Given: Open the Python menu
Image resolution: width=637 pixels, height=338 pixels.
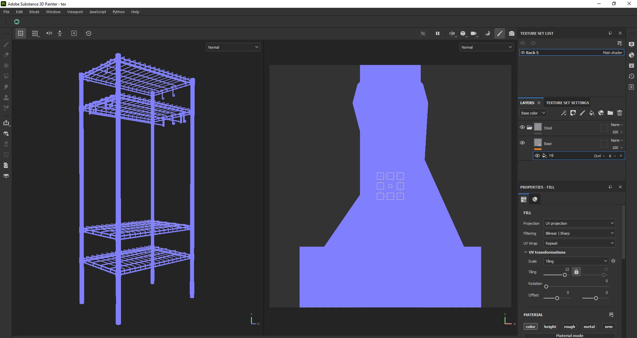Looking at the screenshot, I should pos(118,12).
